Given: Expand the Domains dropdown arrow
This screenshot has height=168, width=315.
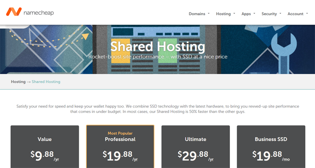Looking at the screenshot, I should click(x=208, y=13).
